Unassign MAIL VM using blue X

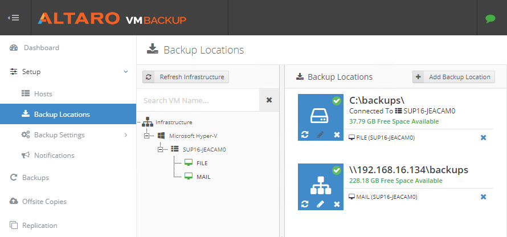(x=484, y=197)
